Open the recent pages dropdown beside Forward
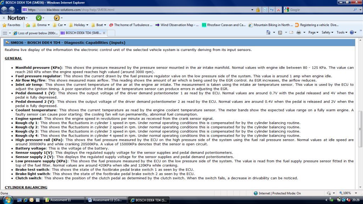Image resolution: width=363 pixels, height=204 pixels. click(18, 10)
